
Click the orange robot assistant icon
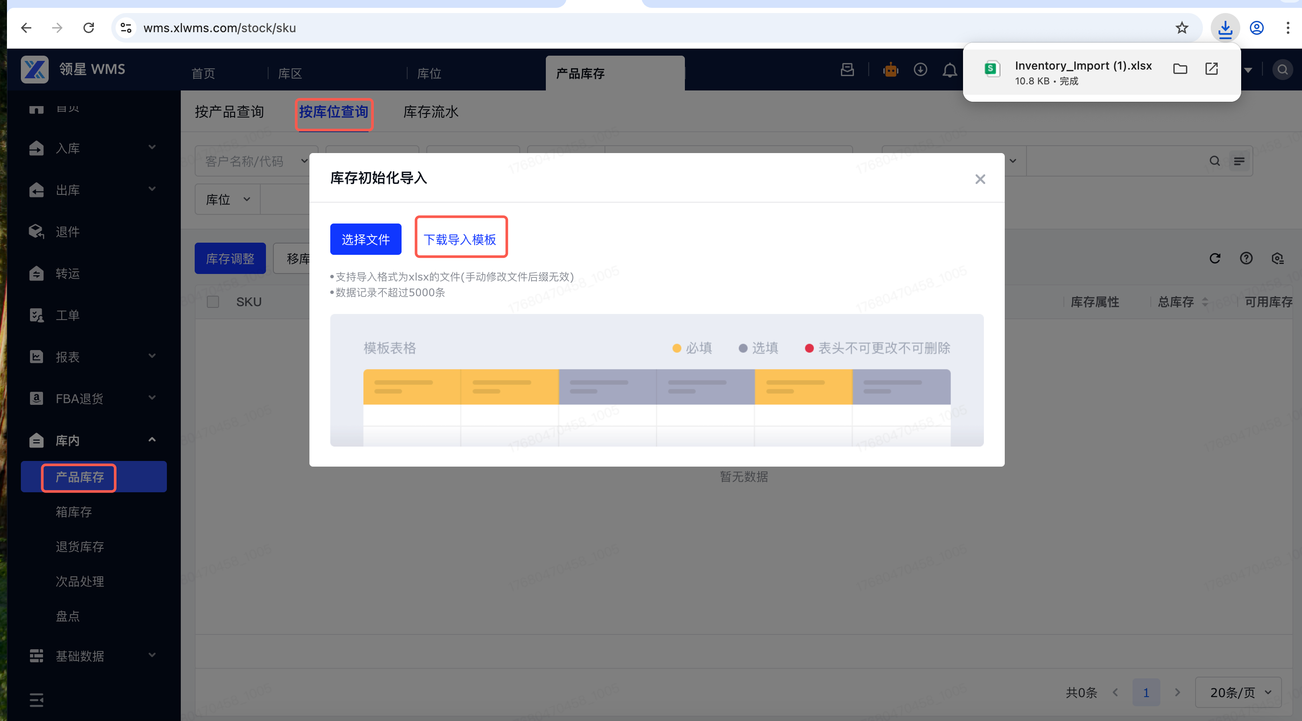pos(890,70)
